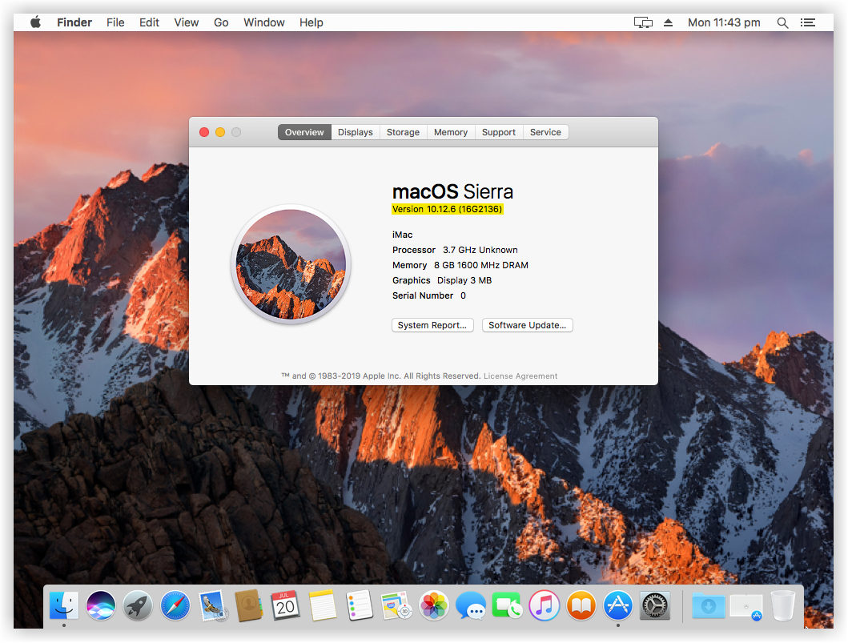Viewport: 848px width, 643px height.
Task: Open the Edit menu
Action: pos(149,22)
